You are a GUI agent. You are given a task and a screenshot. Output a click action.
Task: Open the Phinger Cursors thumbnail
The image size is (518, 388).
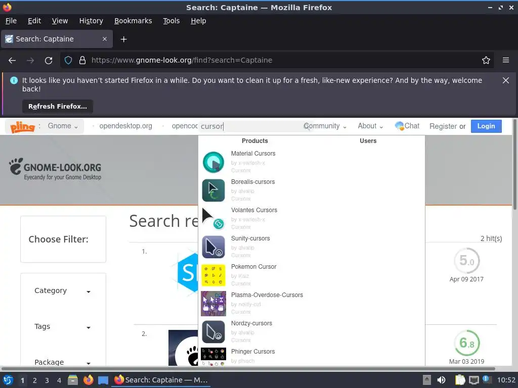point(213,357)
